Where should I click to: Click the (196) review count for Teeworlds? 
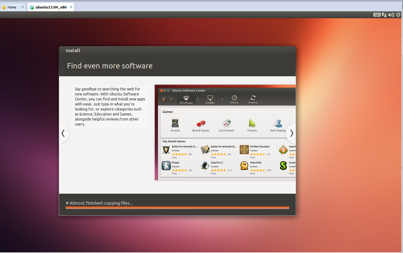click(x=269, y=170)
